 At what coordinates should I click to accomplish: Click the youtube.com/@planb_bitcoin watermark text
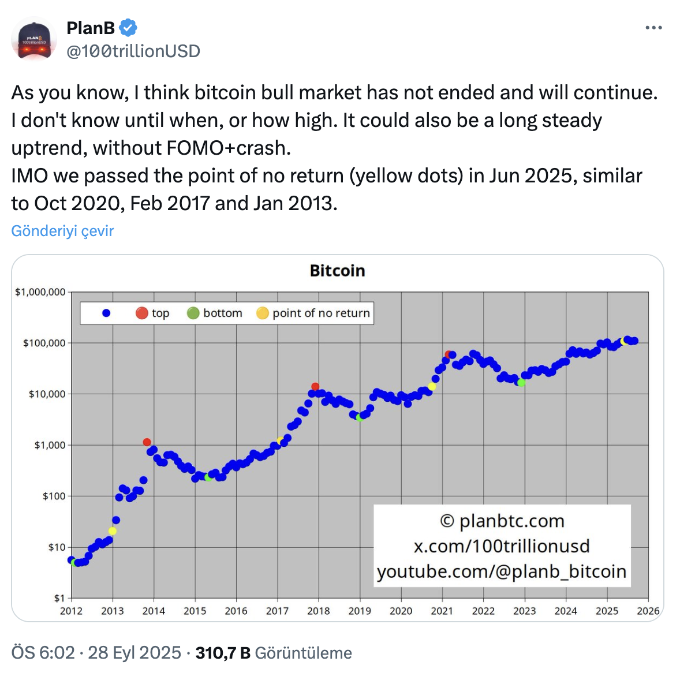tap(502, 571)
